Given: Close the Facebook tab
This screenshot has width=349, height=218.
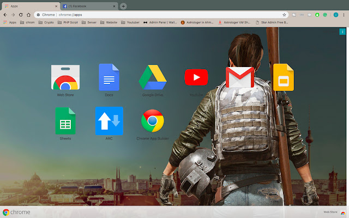Looking at the screenshot, I should 114,6.
